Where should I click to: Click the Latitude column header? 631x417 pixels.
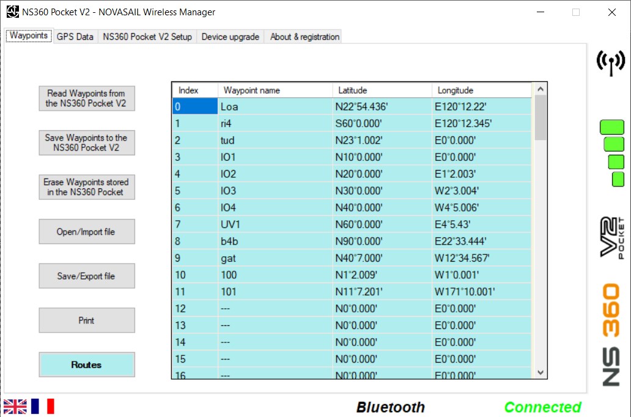[382, 90]
